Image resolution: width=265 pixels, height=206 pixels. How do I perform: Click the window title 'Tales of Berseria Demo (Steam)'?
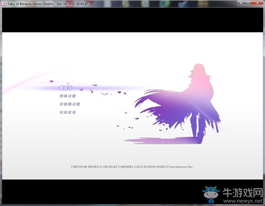[30, 4]
